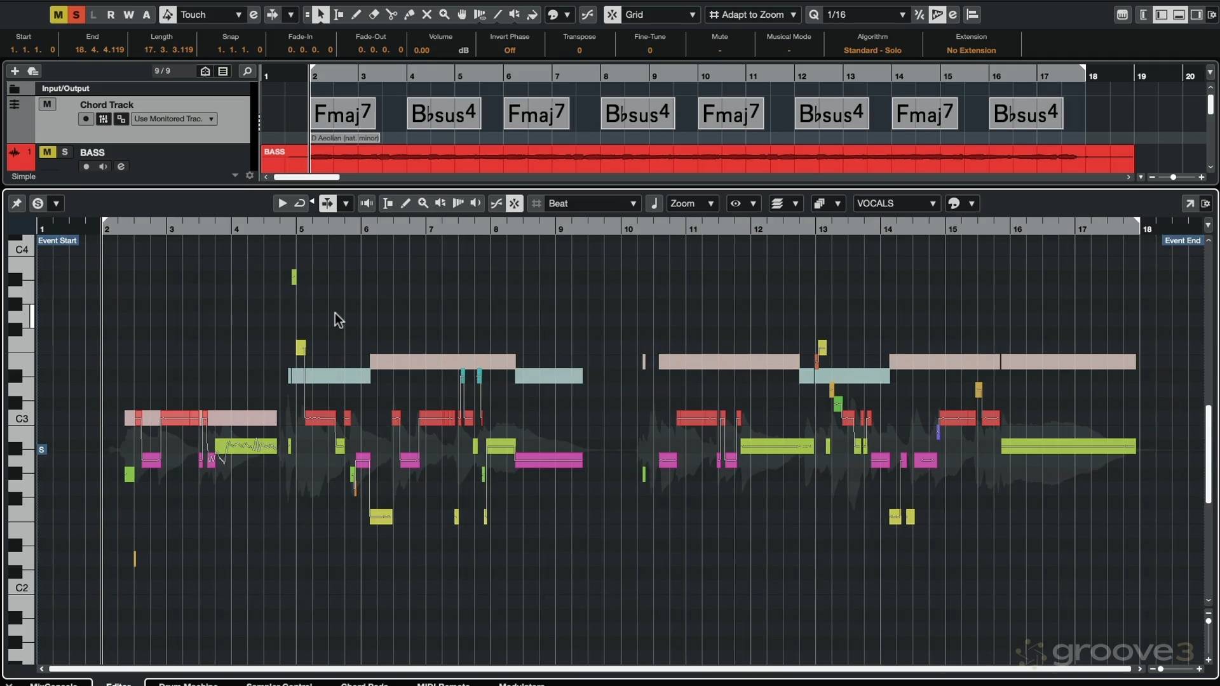Select the Scissors split tool
1220x686 pixels.
tap(391, 14)
